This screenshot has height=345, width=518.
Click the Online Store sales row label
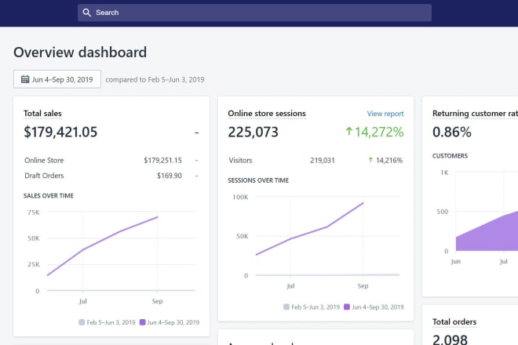44,161
